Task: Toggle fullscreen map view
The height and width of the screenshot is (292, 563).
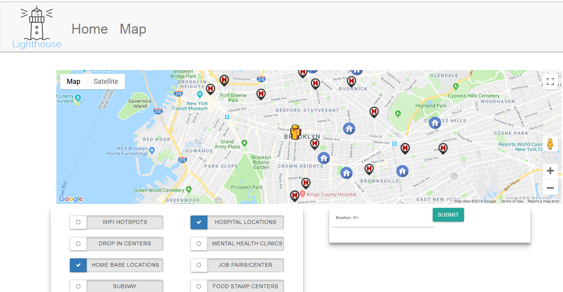Action: pyautogui.click(x=550, y=82)
